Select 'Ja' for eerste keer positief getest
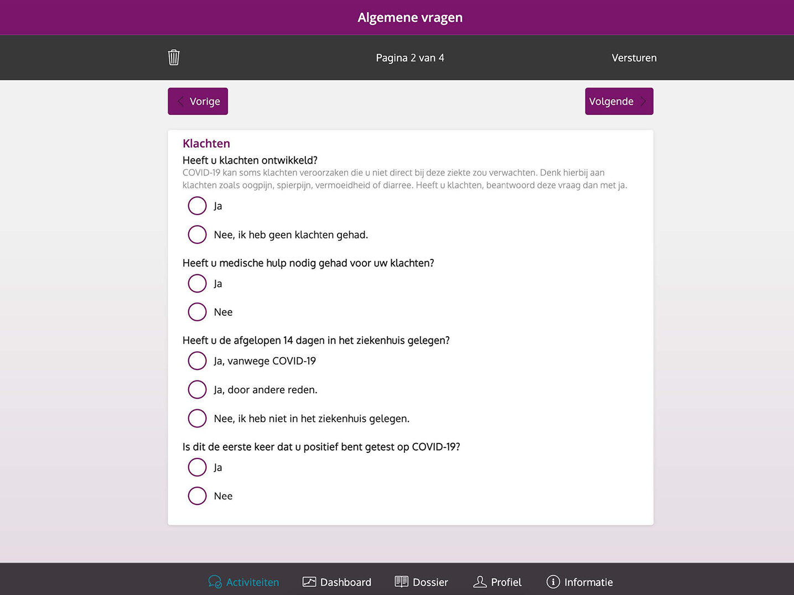 (x=197, y=467)
